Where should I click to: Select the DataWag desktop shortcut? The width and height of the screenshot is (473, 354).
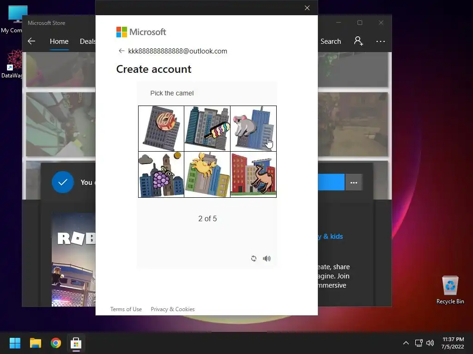[12, 64]
